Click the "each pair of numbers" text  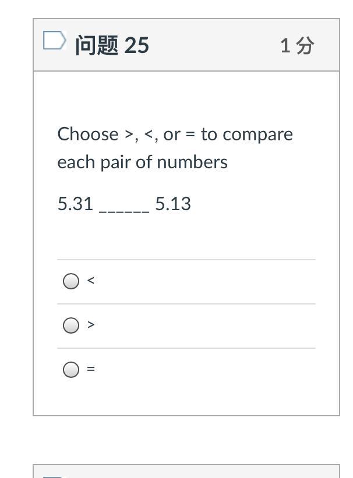point(142,162)
